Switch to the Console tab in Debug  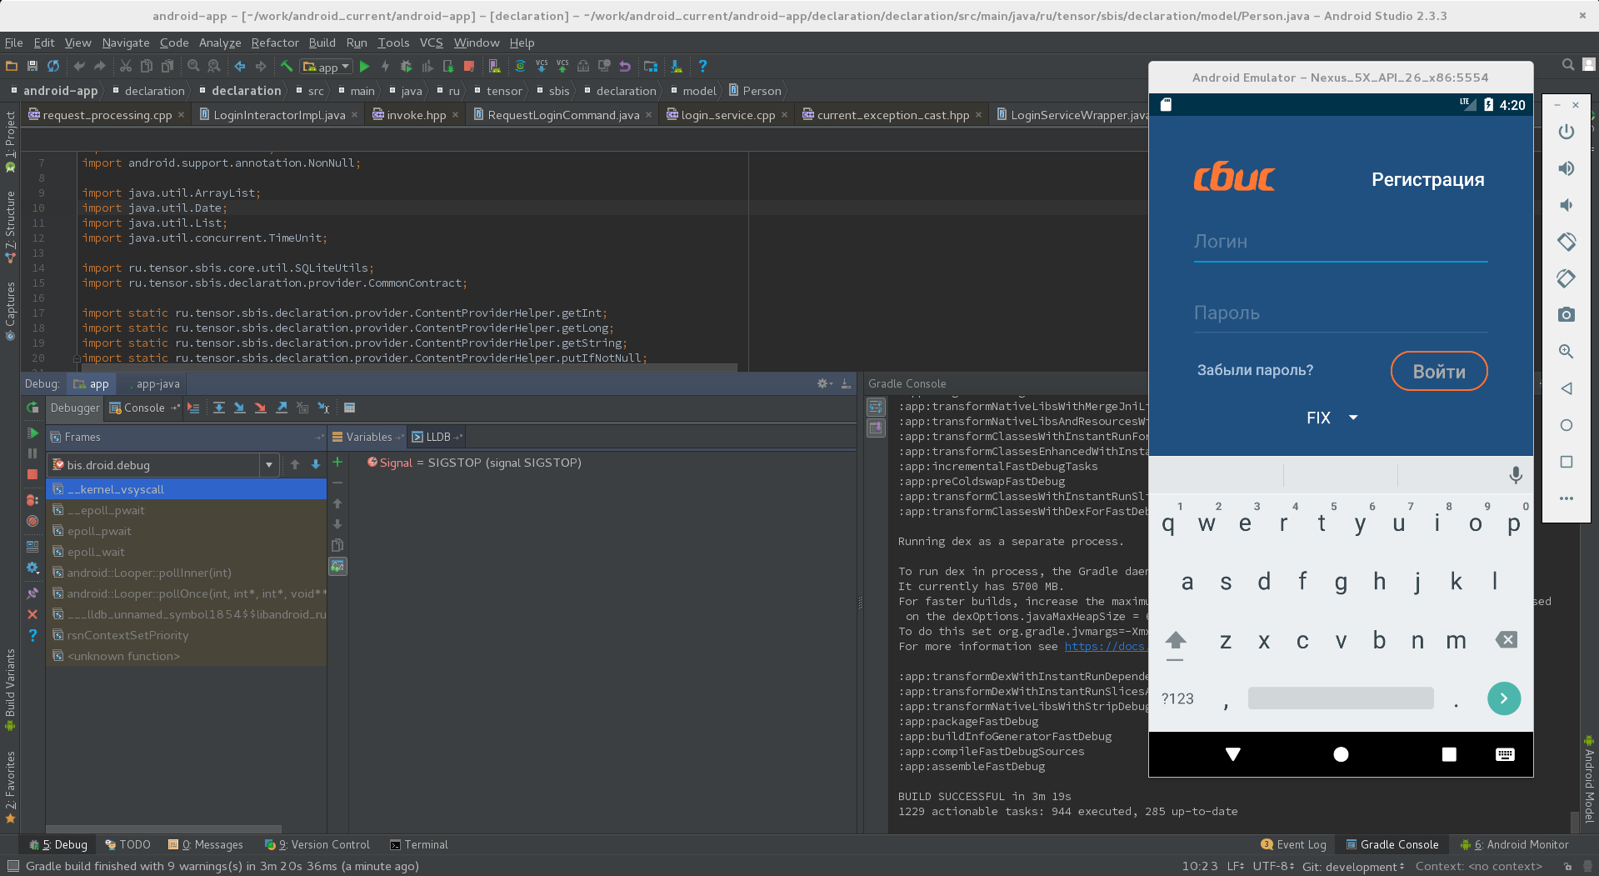click(143, 408)
